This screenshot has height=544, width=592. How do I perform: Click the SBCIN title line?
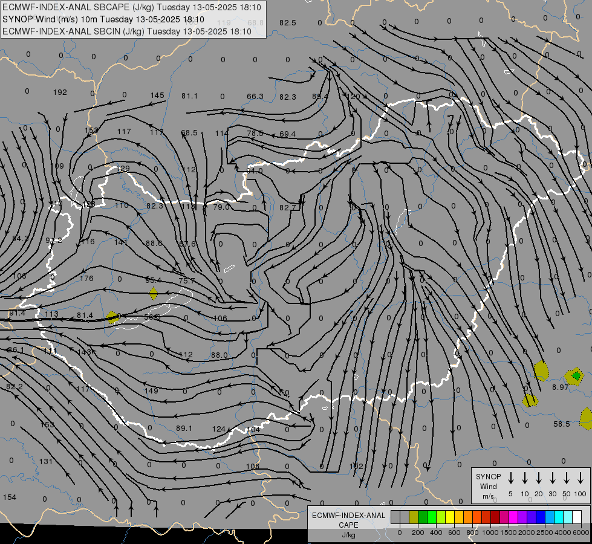pyautogui.click(x=127, y=31)
